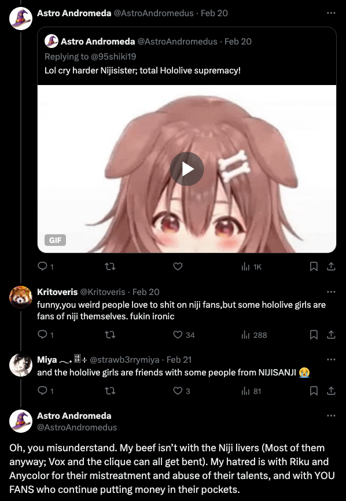Like the Astro Andromeda quote tweet
Screen dimensions: 346x501
pos(178,267)
